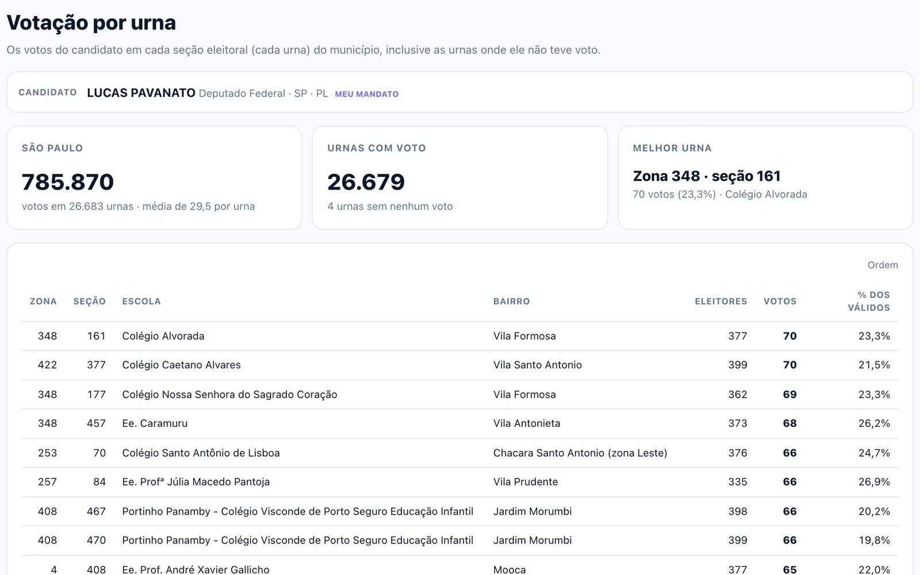Viewport: 920px width, 575px height.
Task: Click '4 urnas sem nenhum voto' text
Action: [390, 206]
